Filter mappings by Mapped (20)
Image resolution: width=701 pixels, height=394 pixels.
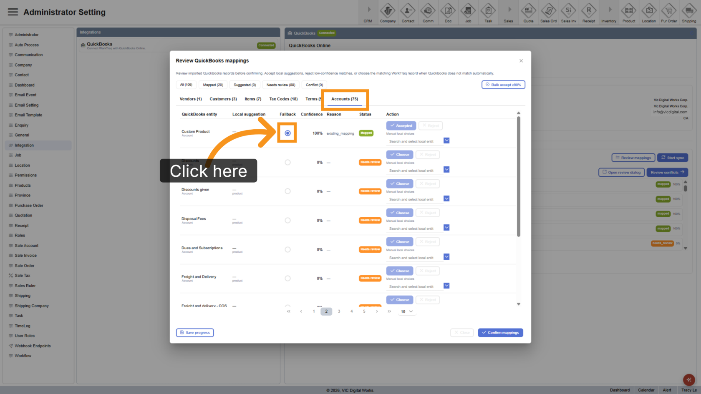[213, 85]
